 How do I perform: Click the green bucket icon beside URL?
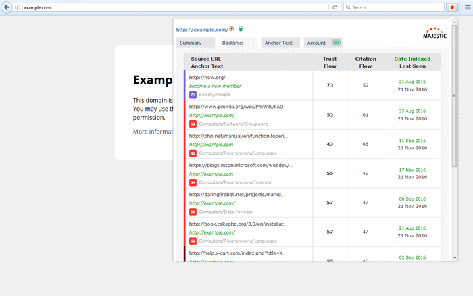coord(241,28)
